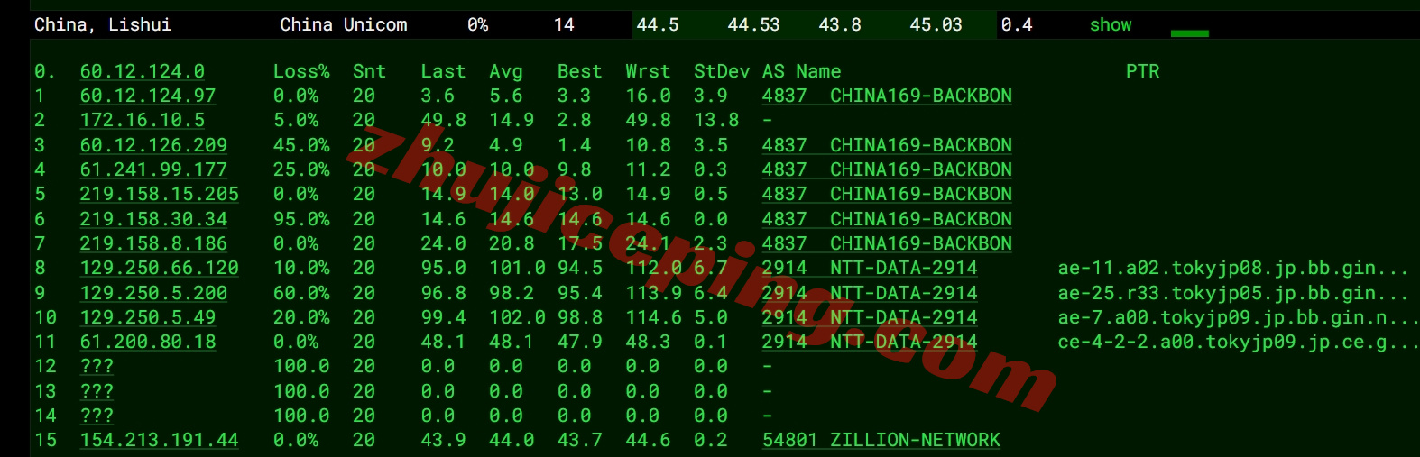Click the Snt column header

pos(369,71)
